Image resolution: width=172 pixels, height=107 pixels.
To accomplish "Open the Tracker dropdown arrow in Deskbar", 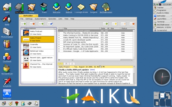I will 171,8.
